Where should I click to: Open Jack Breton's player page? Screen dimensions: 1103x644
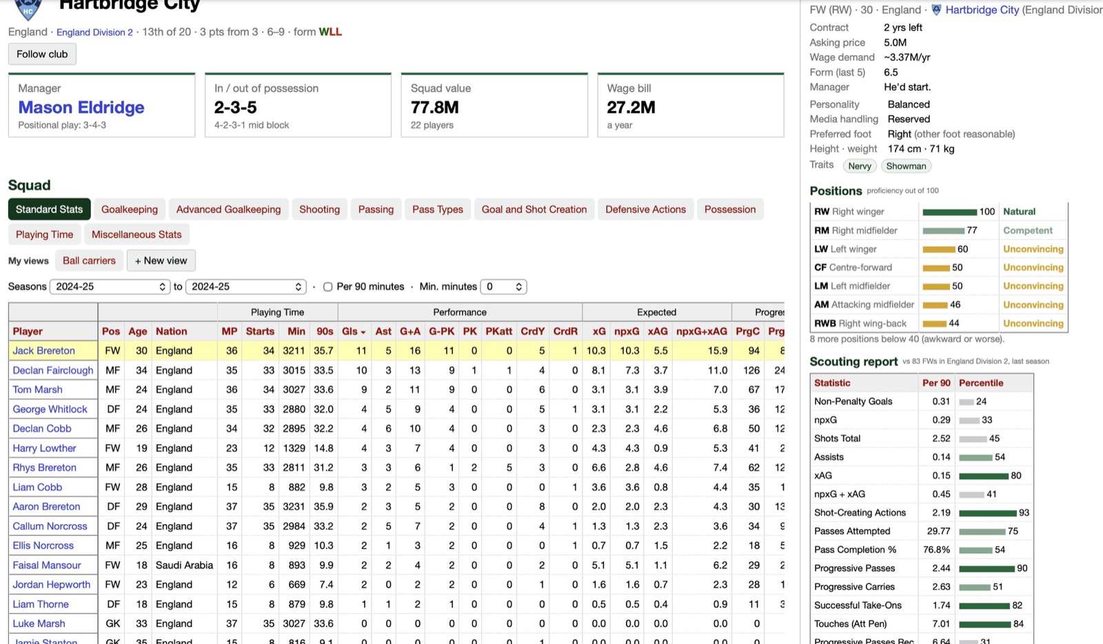click(x=43, y=350)
